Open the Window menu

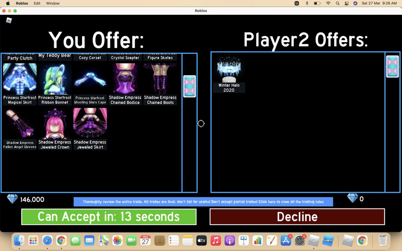click(x=53, y=3)
